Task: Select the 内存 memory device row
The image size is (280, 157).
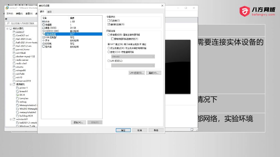Action: click(x=72, y=22)
